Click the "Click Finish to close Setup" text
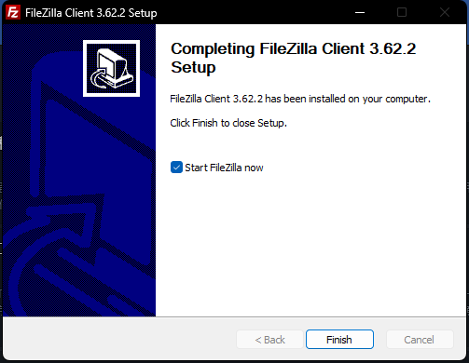Image resolution: width=469 pixels, height=363 pixels. (228, 123)
